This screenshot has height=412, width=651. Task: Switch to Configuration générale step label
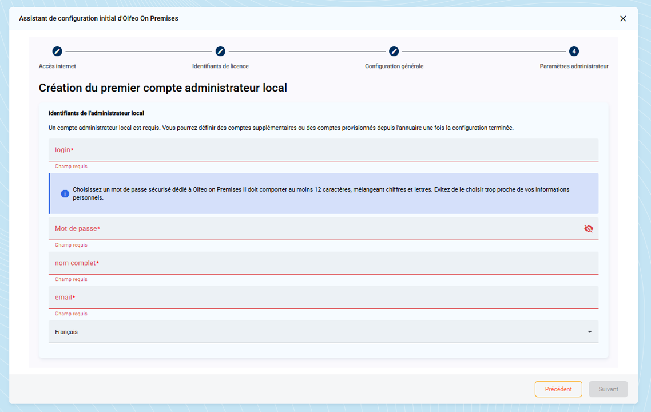[x=394, y=66]
